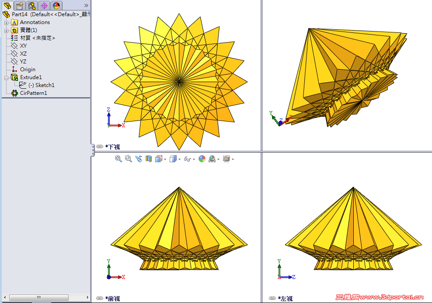
Task: Activate the Zoom to Area tool
Action: [x=128, y=159]
